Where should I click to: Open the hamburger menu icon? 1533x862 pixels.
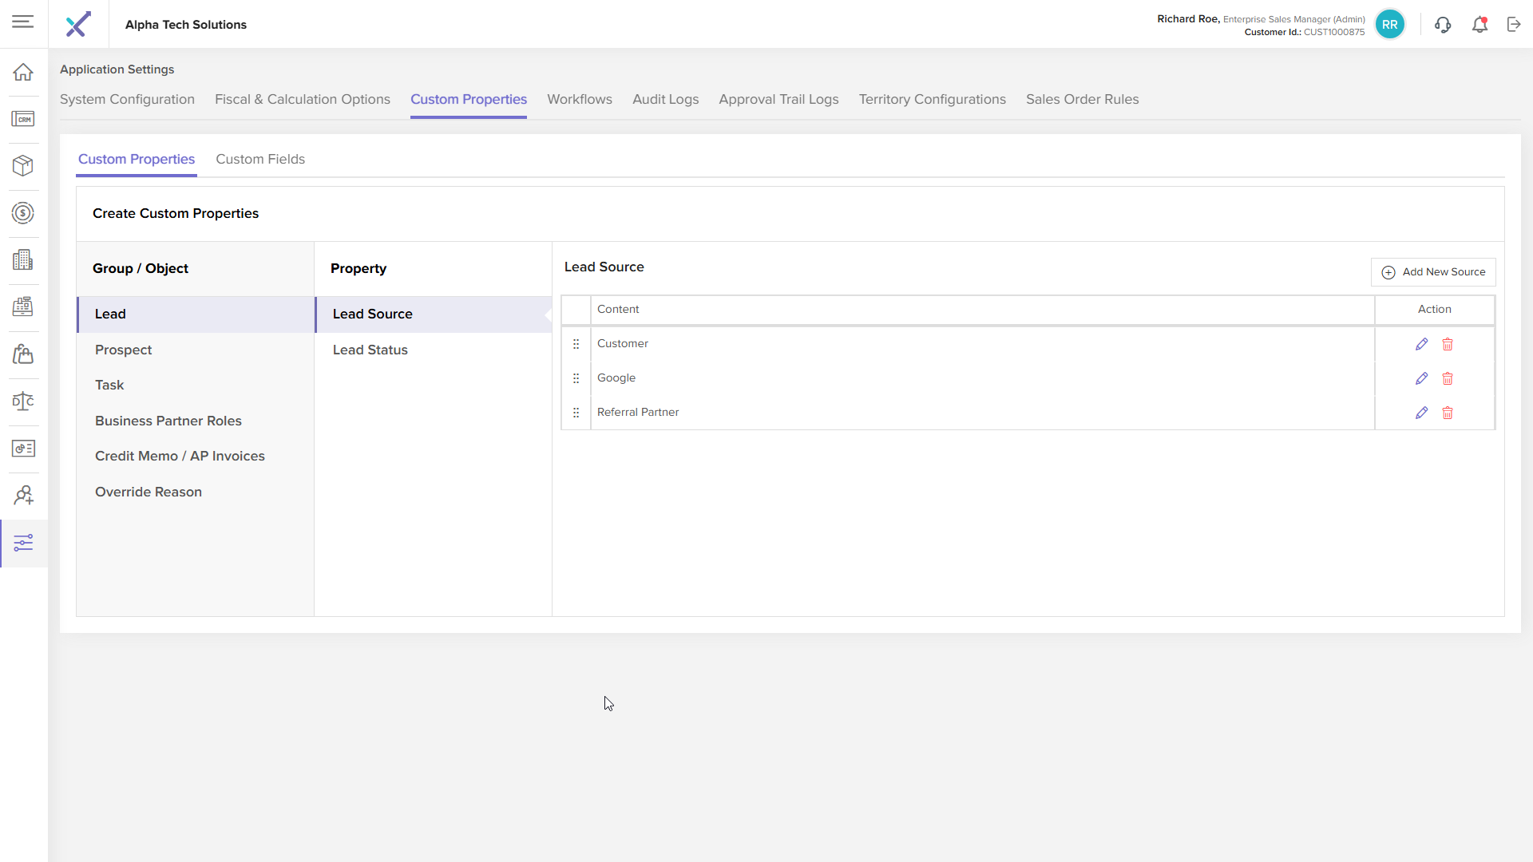pyautogui.click(x=23, y=22)
